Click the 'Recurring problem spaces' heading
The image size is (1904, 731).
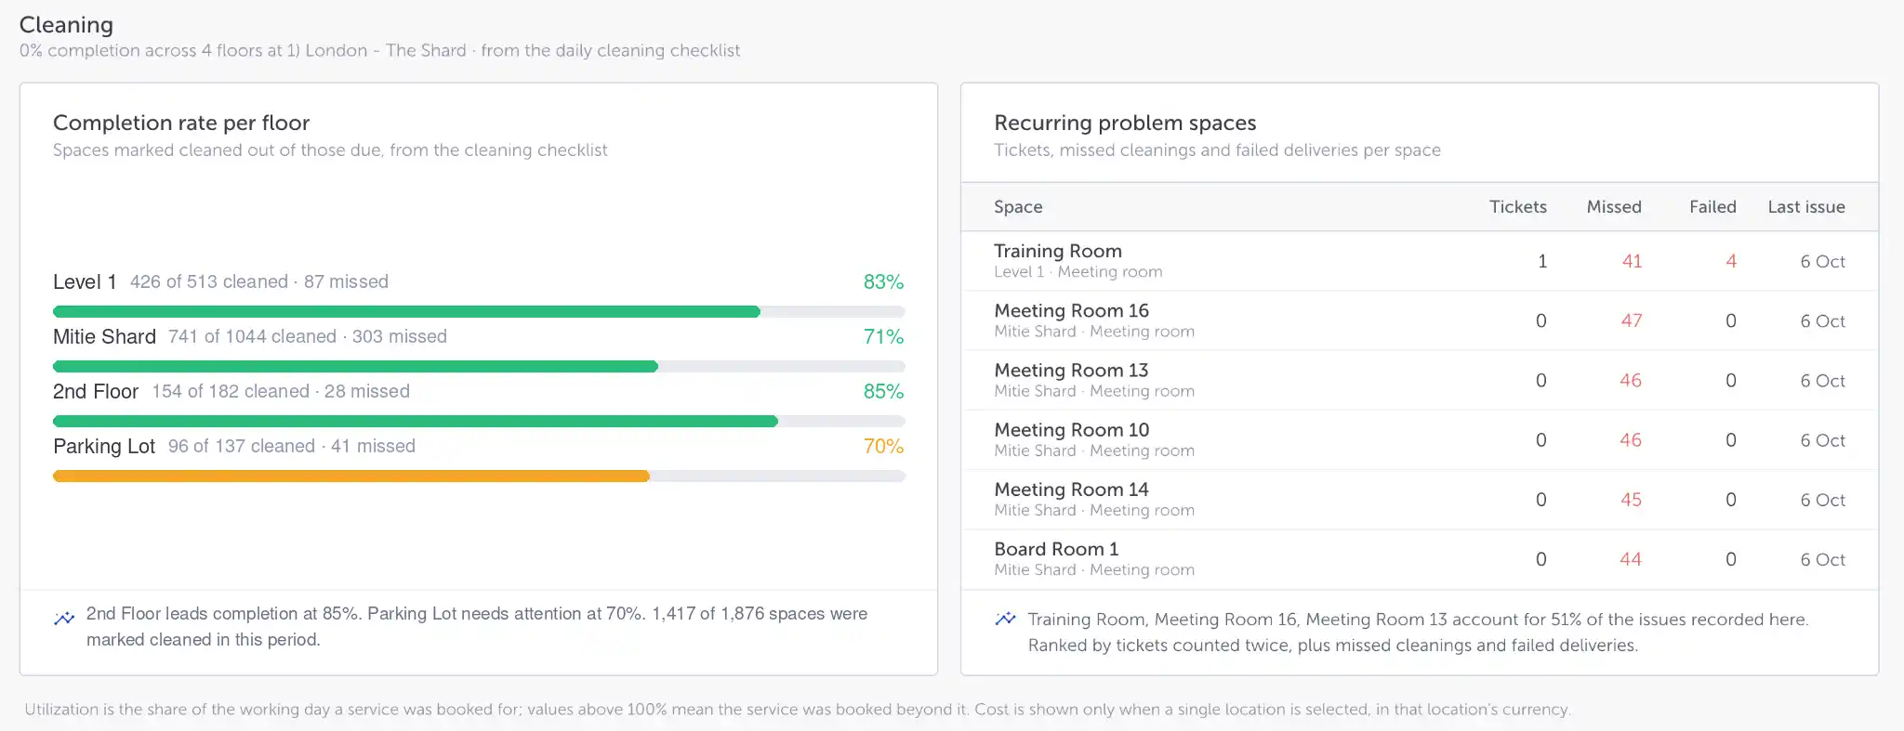[1125, 123]
